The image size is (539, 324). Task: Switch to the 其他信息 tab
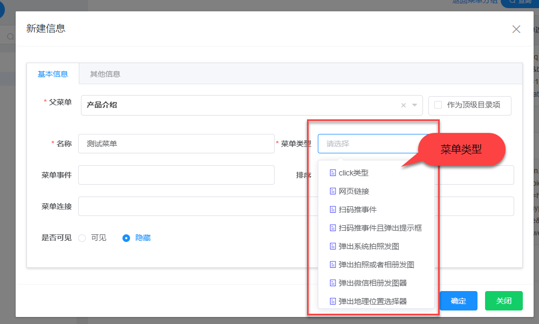click(105, 74)
